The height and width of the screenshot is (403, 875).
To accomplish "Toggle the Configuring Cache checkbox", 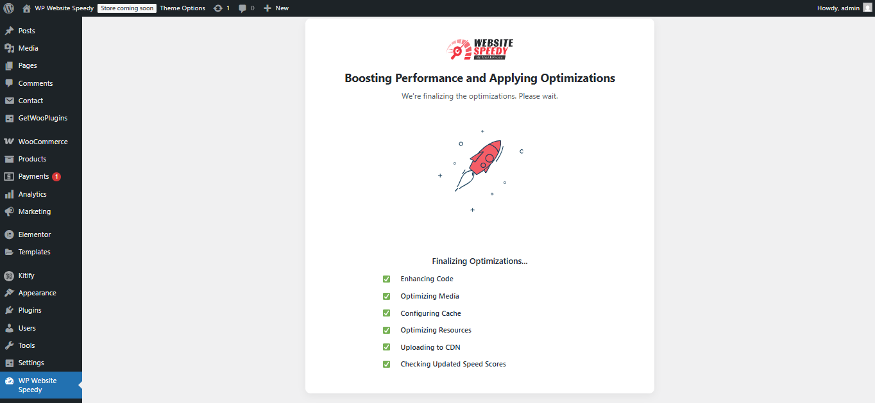I will pos(386,313).
